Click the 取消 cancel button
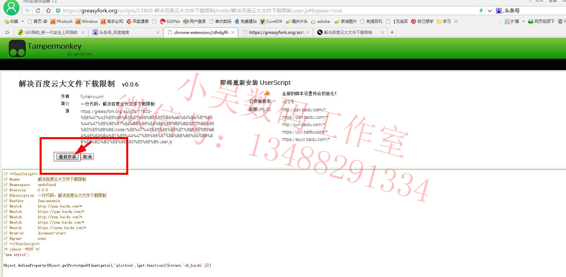 87,157
